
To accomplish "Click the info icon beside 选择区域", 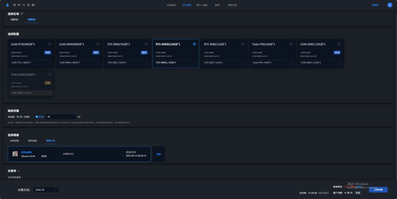I will 22,14.
